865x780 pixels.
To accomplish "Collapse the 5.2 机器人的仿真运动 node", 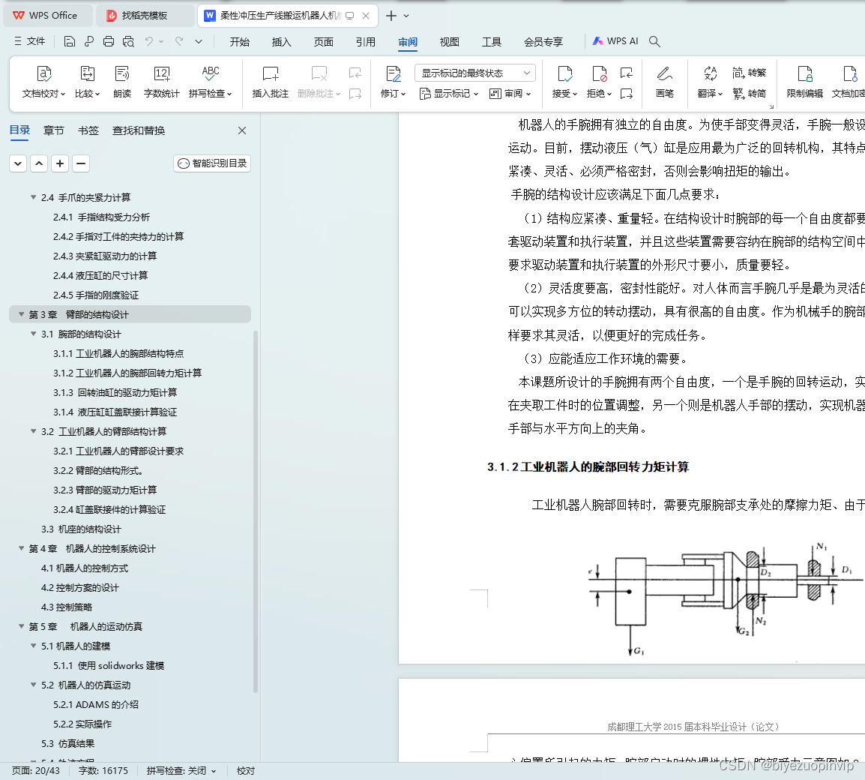I will point(34,685).
